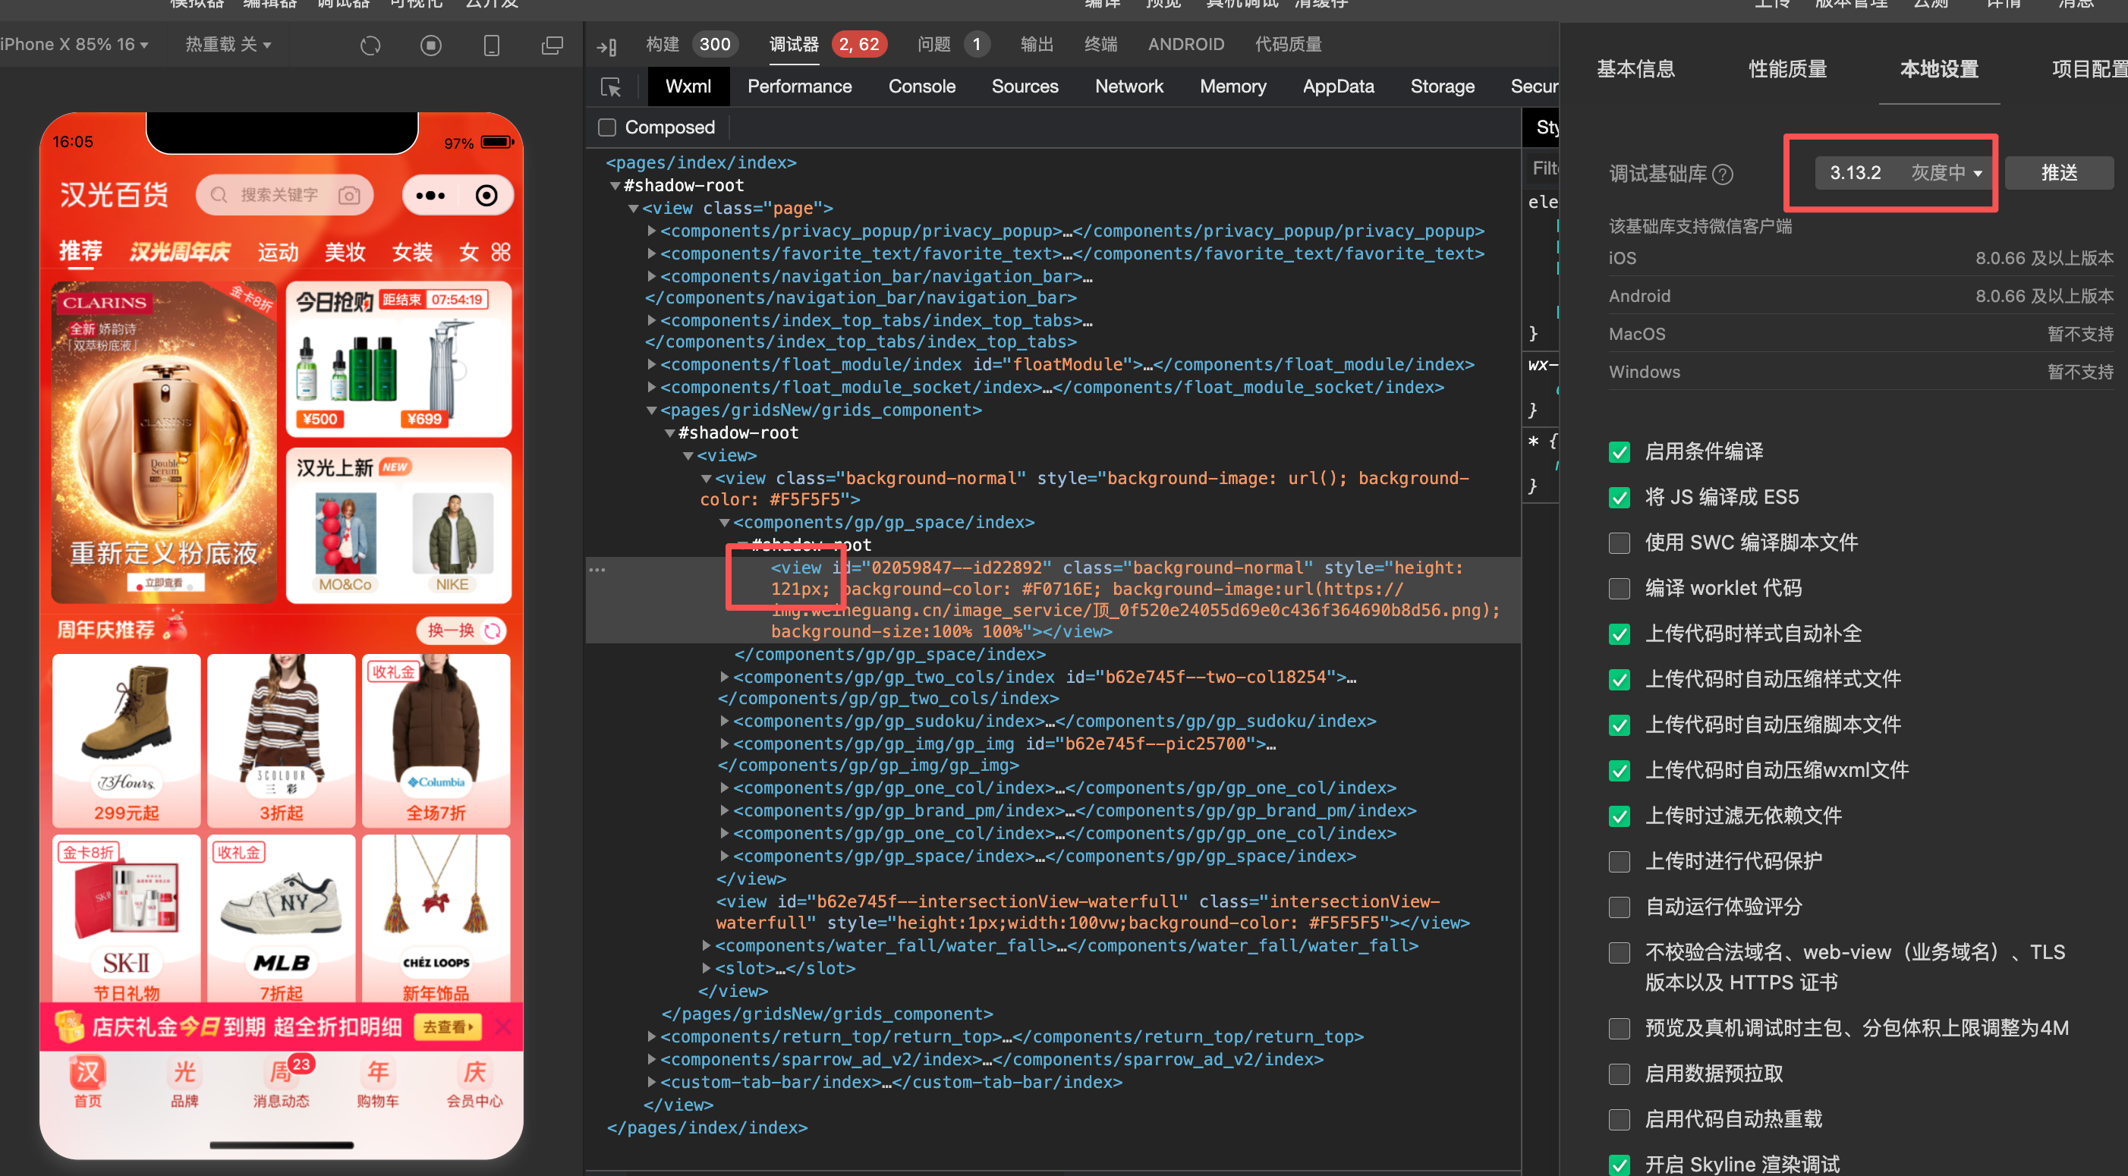Click help icon beside 调试基础库
Image resolution: width=2128 pixels, height=1176 pixels.
(x=1723, y=175)
